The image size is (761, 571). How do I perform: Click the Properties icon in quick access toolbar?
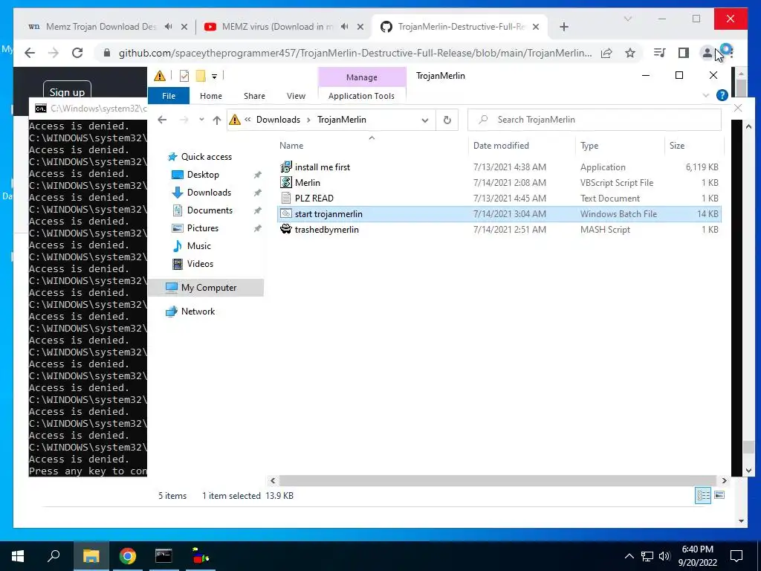click(x=184, y=76)
